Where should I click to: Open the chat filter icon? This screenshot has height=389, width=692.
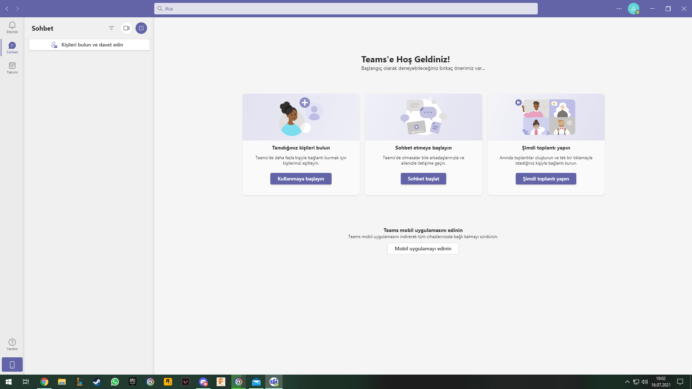coord(111,28)
